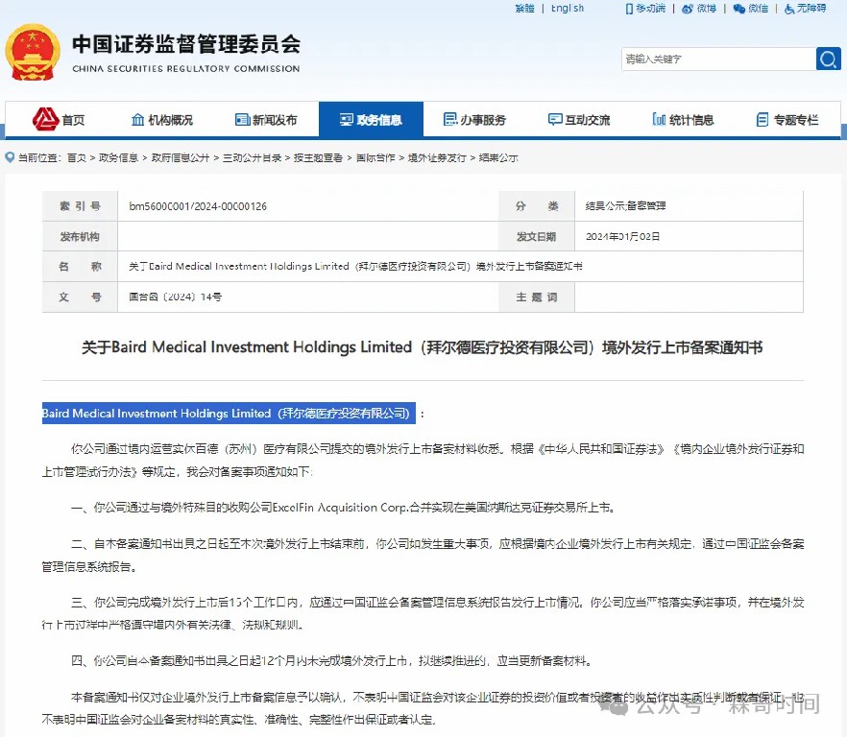The height and width of the screenshot is (737, 847).
Task: Click the document number 国合函〔2024〕14号
Action: [175, 297]
